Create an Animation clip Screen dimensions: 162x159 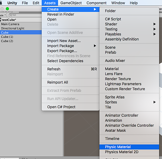[x=129, y=121]
